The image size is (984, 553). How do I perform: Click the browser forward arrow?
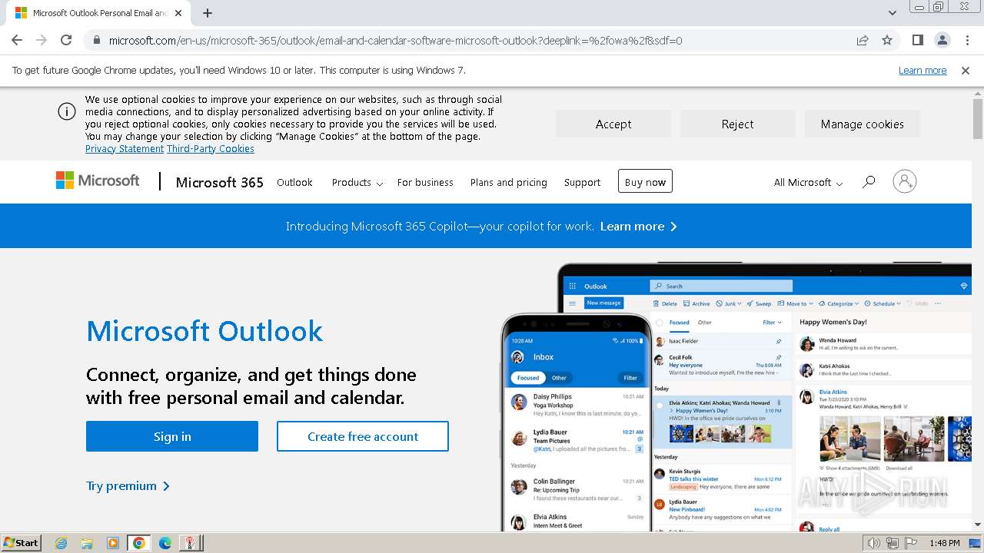tap(42, 41)
